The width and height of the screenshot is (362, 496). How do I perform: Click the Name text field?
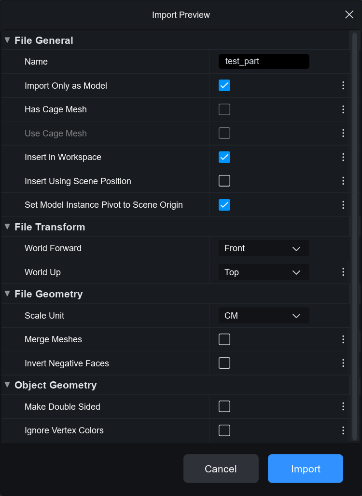pos(264,62)
